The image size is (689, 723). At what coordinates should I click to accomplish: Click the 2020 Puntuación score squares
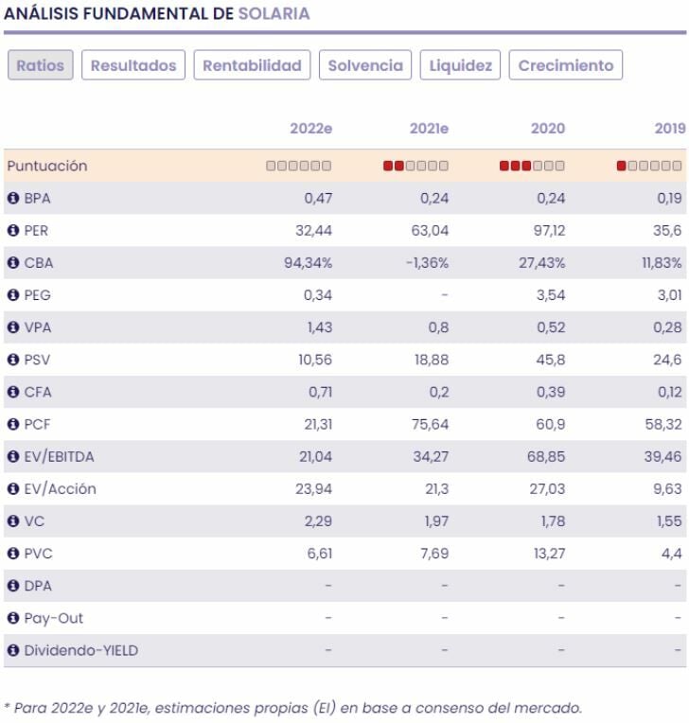tap(532, 166)
